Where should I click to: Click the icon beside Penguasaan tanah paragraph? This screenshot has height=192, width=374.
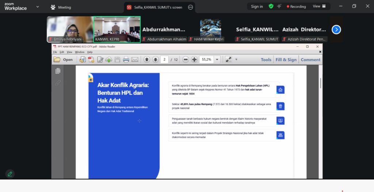pos(280,121)
